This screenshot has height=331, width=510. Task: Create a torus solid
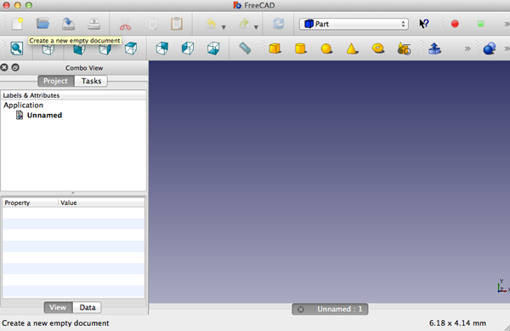point(378,49)
